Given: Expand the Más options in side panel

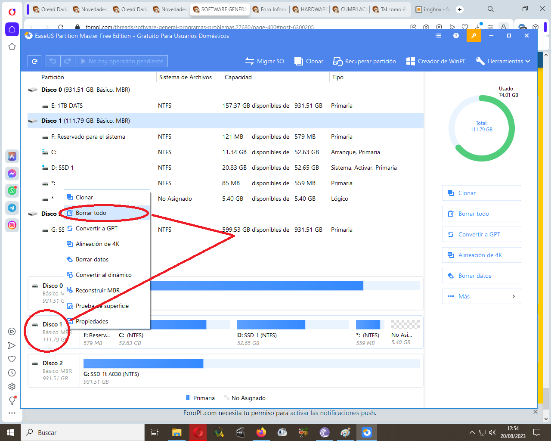Looking at the screenshot, I should tap(481, 296).
